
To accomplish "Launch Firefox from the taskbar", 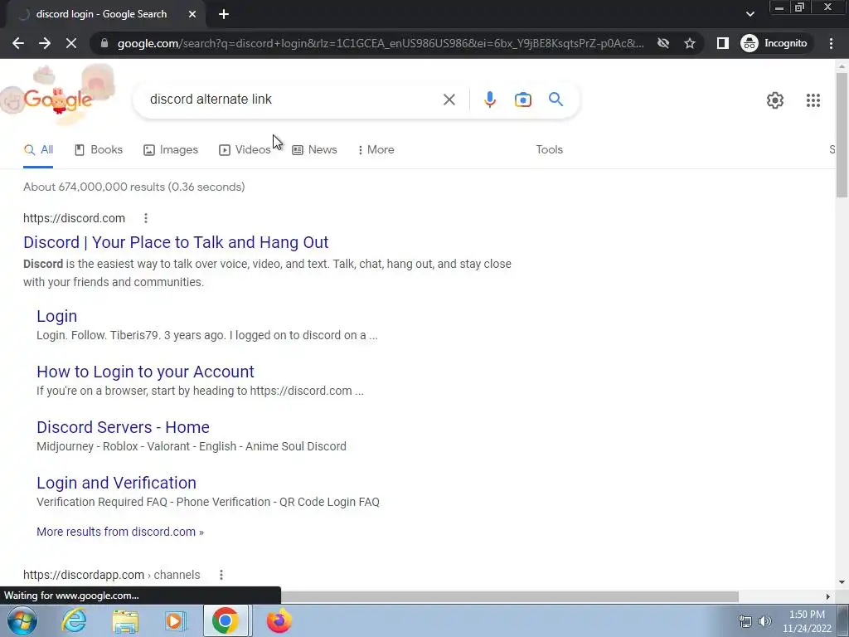I will 279,620.
